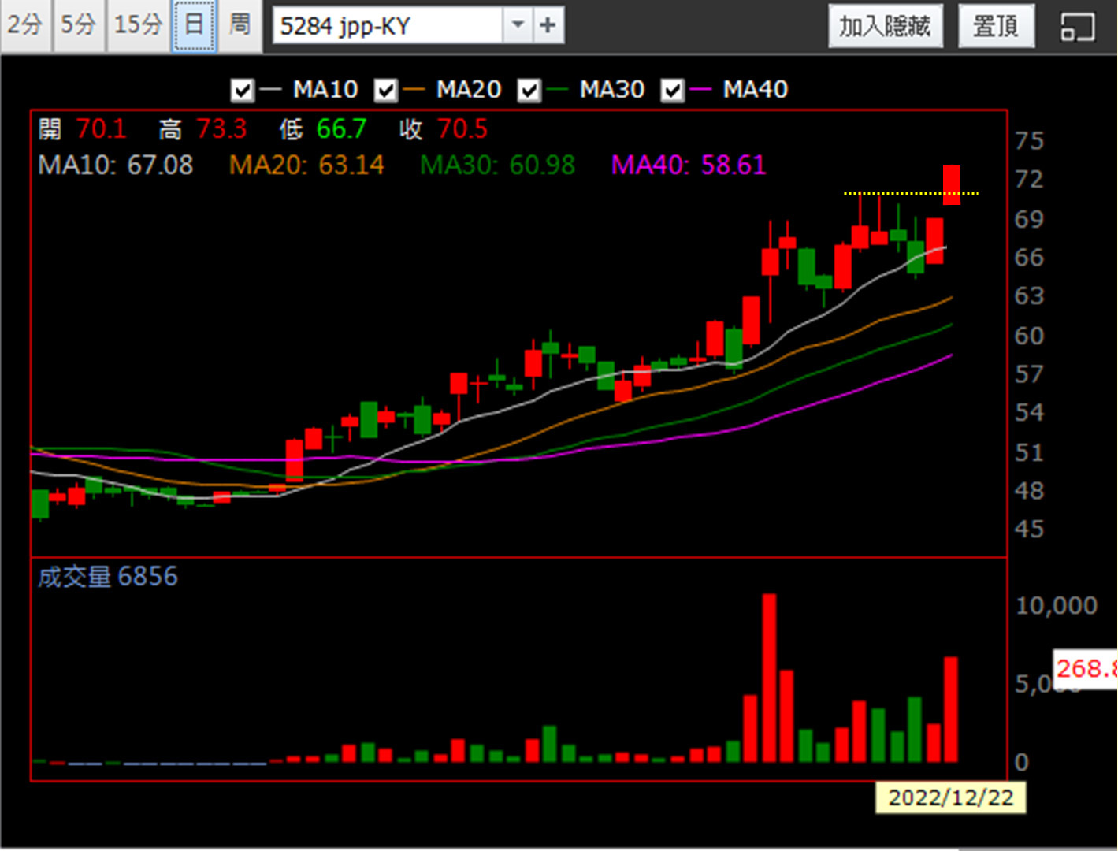Hide the MA40 line via its checkbox
The image size is (1118, 851).
pyautogui.click(x=672, y=91)
